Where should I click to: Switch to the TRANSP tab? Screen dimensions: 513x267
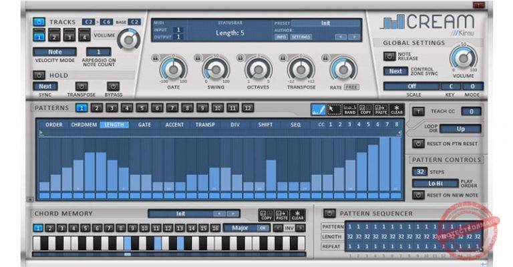[205, 125]
